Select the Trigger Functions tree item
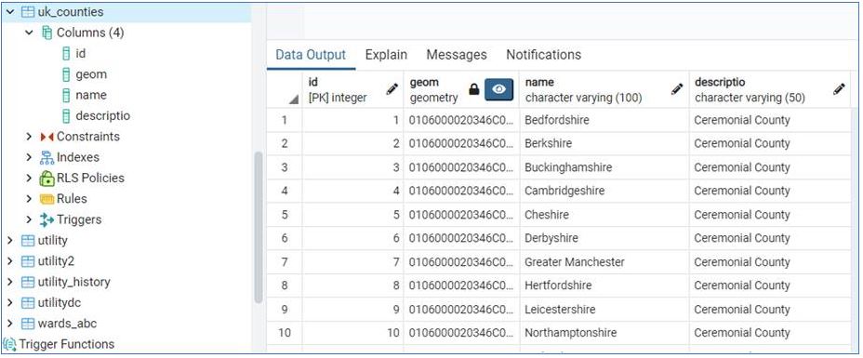863x358 pixels. [x=67, y=344]
